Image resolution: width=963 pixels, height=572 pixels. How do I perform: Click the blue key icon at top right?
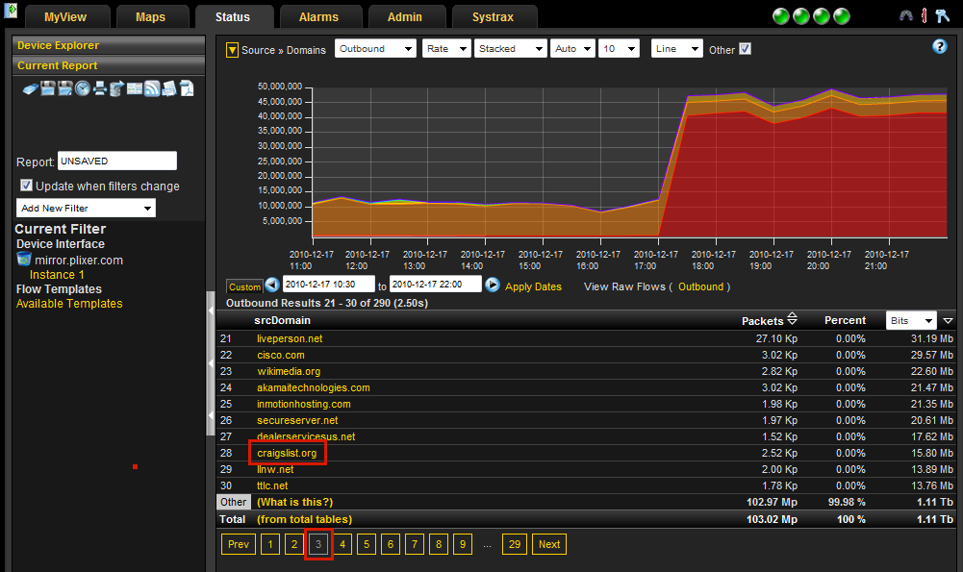[x=944, y=16]
